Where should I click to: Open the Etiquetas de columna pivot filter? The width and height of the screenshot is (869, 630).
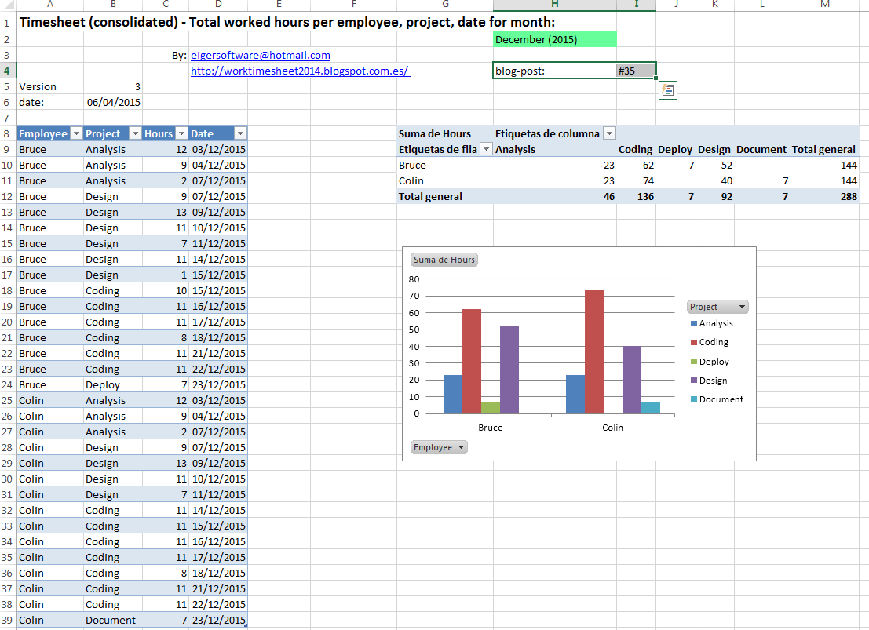click(x=609, y=133)
